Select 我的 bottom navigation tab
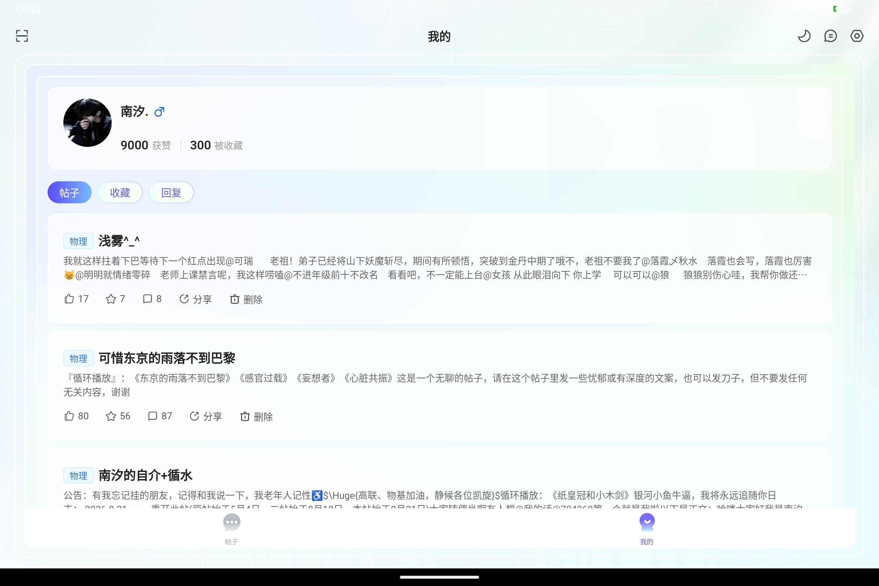The height and width of the screenshot is (586, 879). click(647, 529)
